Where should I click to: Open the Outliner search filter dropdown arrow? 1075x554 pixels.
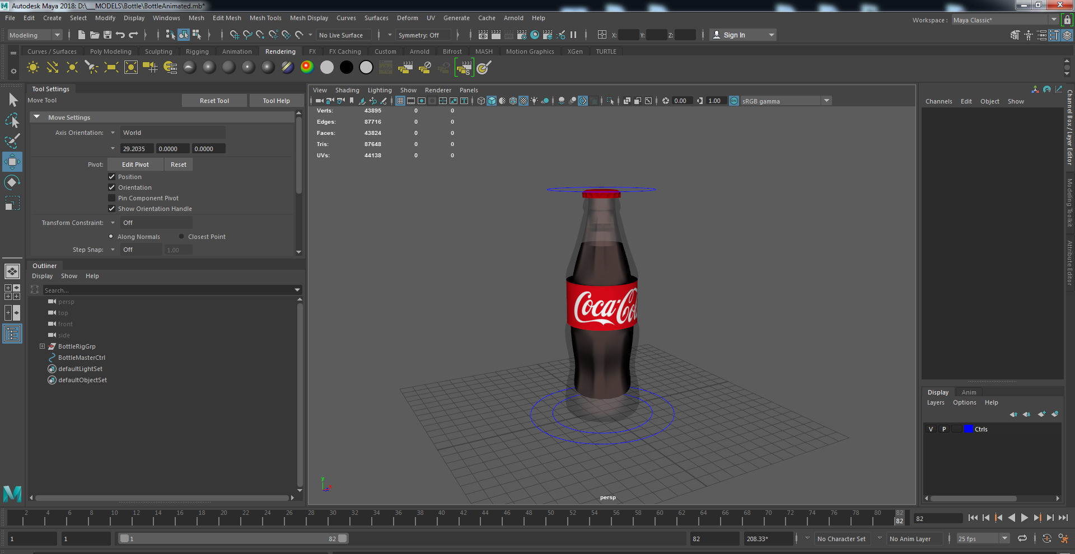(297, 290)
